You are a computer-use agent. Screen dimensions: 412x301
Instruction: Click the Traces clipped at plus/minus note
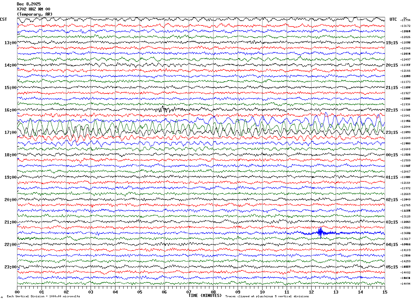point(267,297)
